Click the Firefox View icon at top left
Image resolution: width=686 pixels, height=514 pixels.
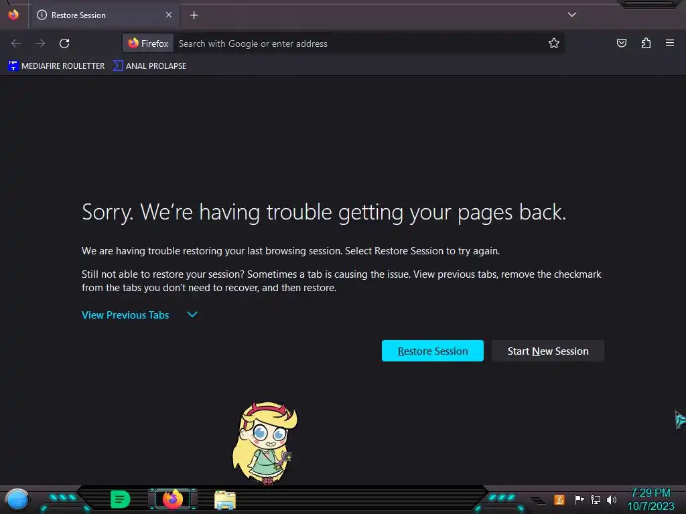pyautogui.click(x=13, y=15)
